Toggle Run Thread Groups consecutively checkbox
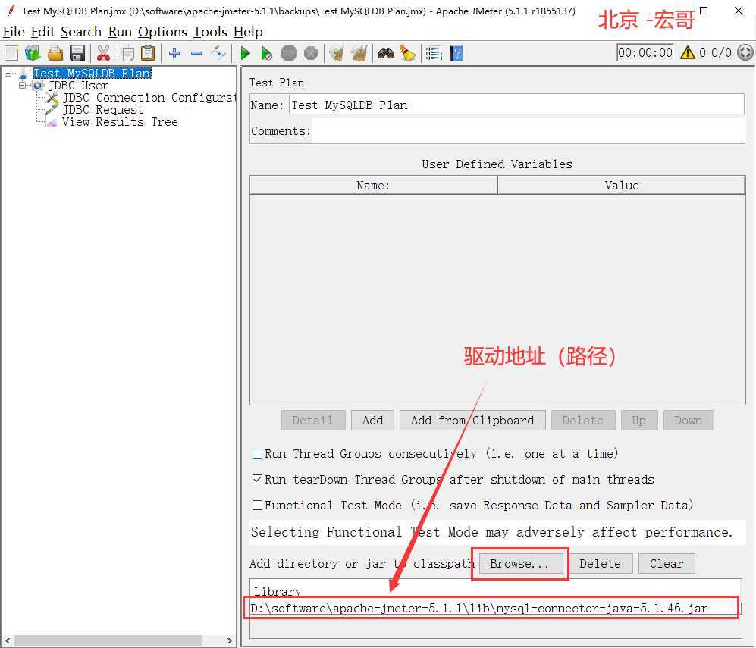This screenshot has height=648, width=756. 258,454
